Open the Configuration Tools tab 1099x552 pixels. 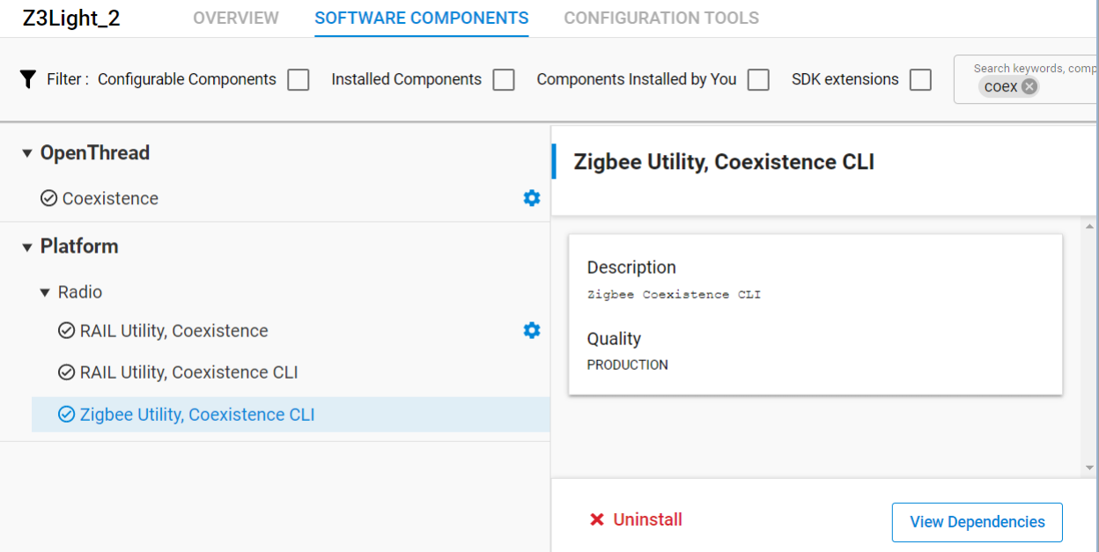coord(660,18)
